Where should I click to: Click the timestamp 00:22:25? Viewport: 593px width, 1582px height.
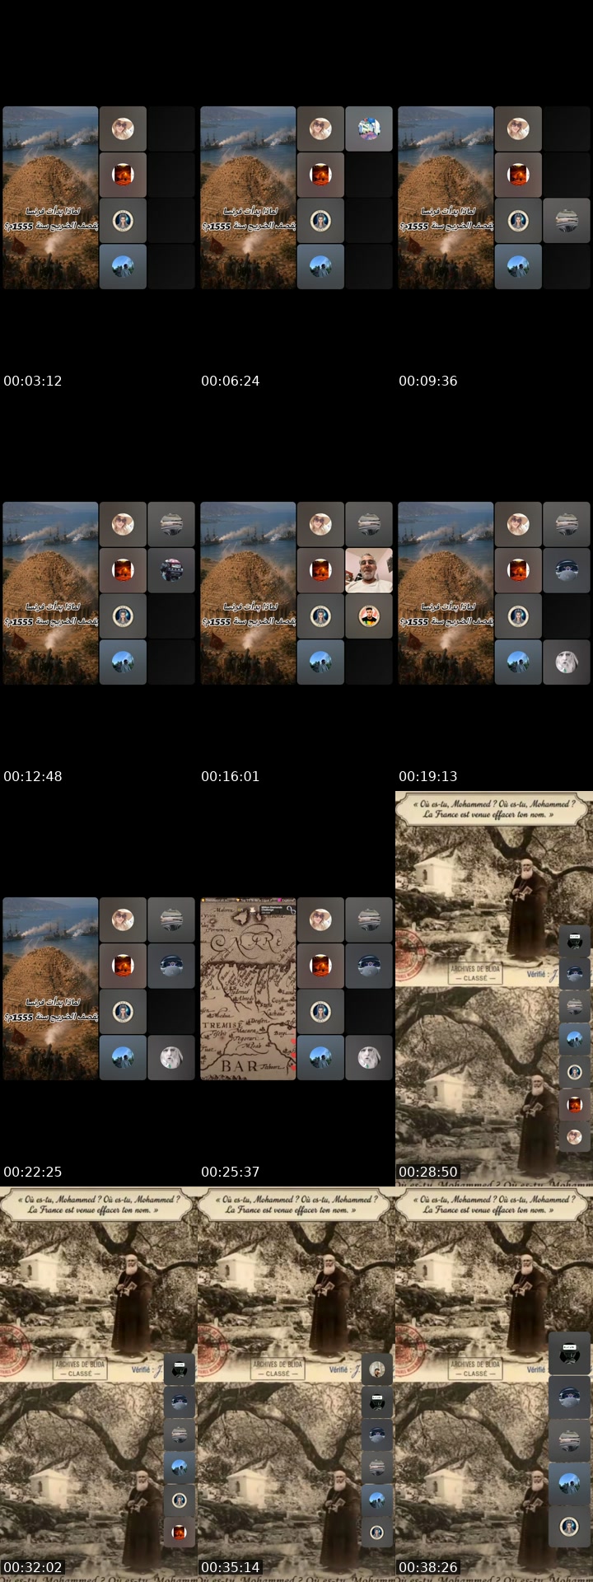point(33,1172)
